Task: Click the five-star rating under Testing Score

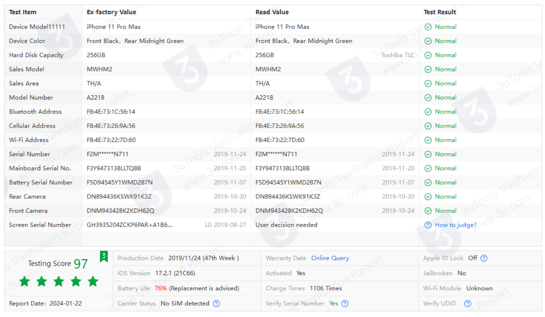Action: point(59,281)
